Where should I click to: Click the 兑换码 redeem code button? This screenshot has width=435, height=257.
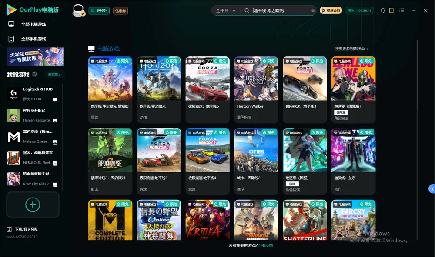pos(99,11)
